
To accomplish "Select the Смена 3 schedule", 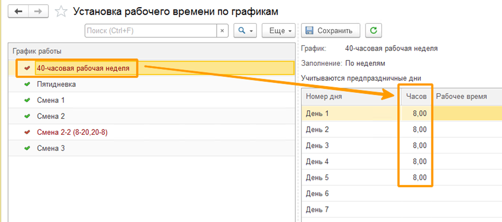I will [51, 149].
